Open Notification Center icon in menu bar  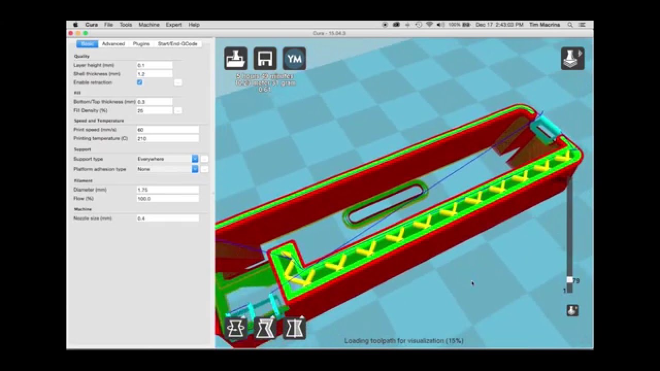582,25
